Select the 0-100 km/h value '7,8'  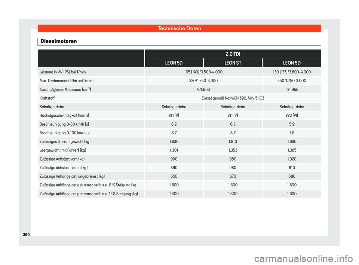(292, 133)
